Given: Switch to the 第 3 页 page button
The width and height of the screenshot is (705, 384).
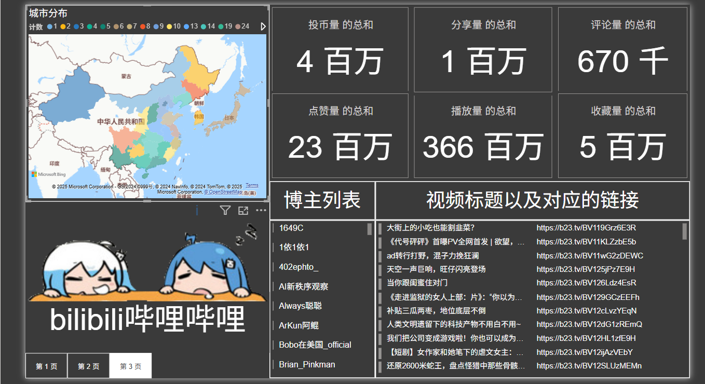Looking at the screenshot, I should [x=131, y=366].
